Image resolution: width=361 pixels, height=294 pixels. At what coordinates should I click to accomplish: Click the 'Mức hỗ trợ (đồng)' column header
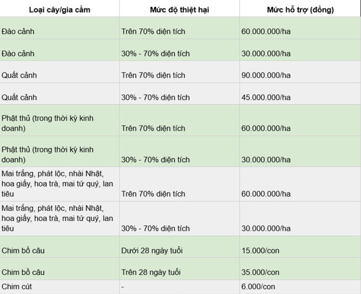click(300, 9)
